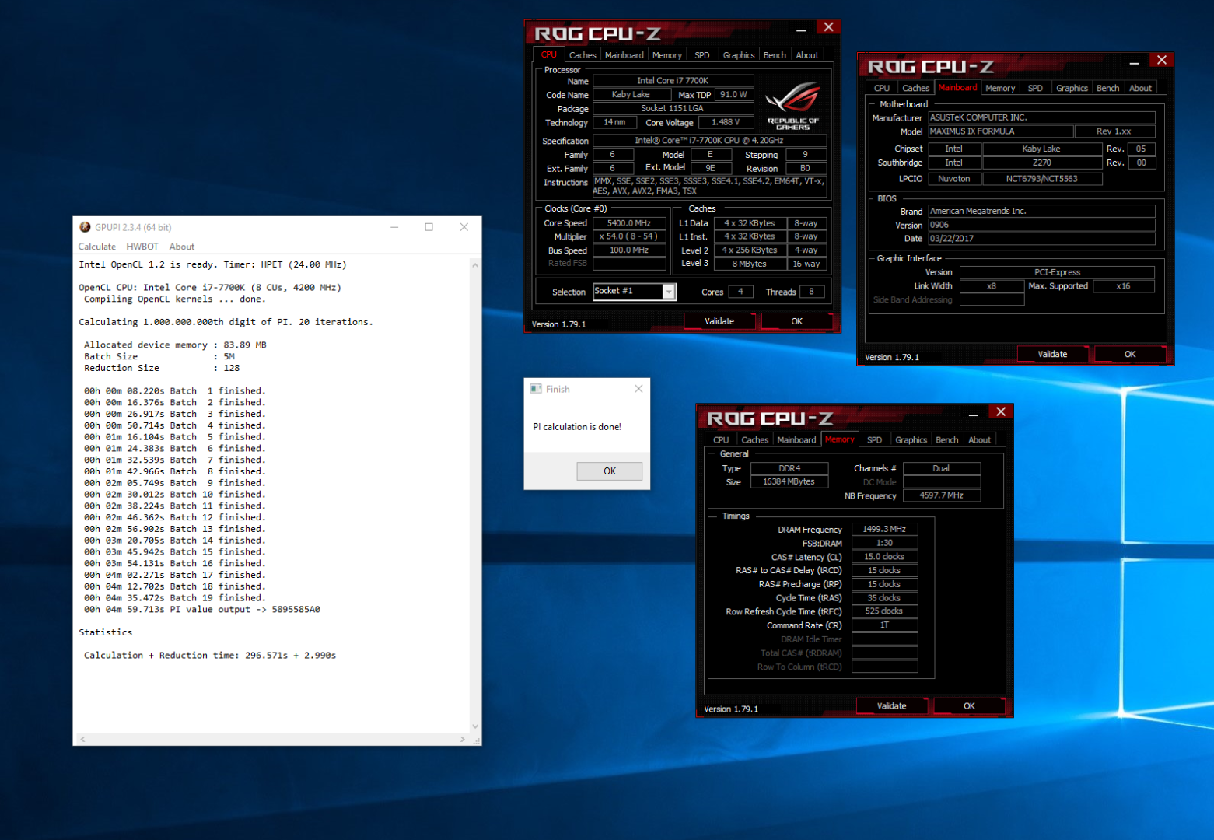This screenshot has width=1214, height=840.
Task: Select Bench tab in Memory window
Action: coord(947,440)
